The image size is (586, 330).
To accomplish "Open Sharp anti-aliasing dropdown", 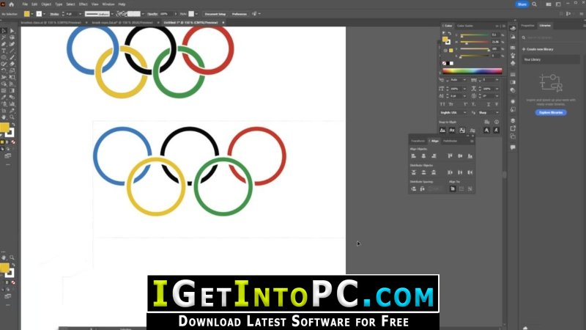I will click(489, 113).
